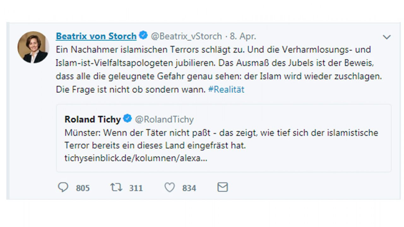The image size is (404, 227).
Task: Click the envelope direct message icon
Action: click(x=223, y=188)
